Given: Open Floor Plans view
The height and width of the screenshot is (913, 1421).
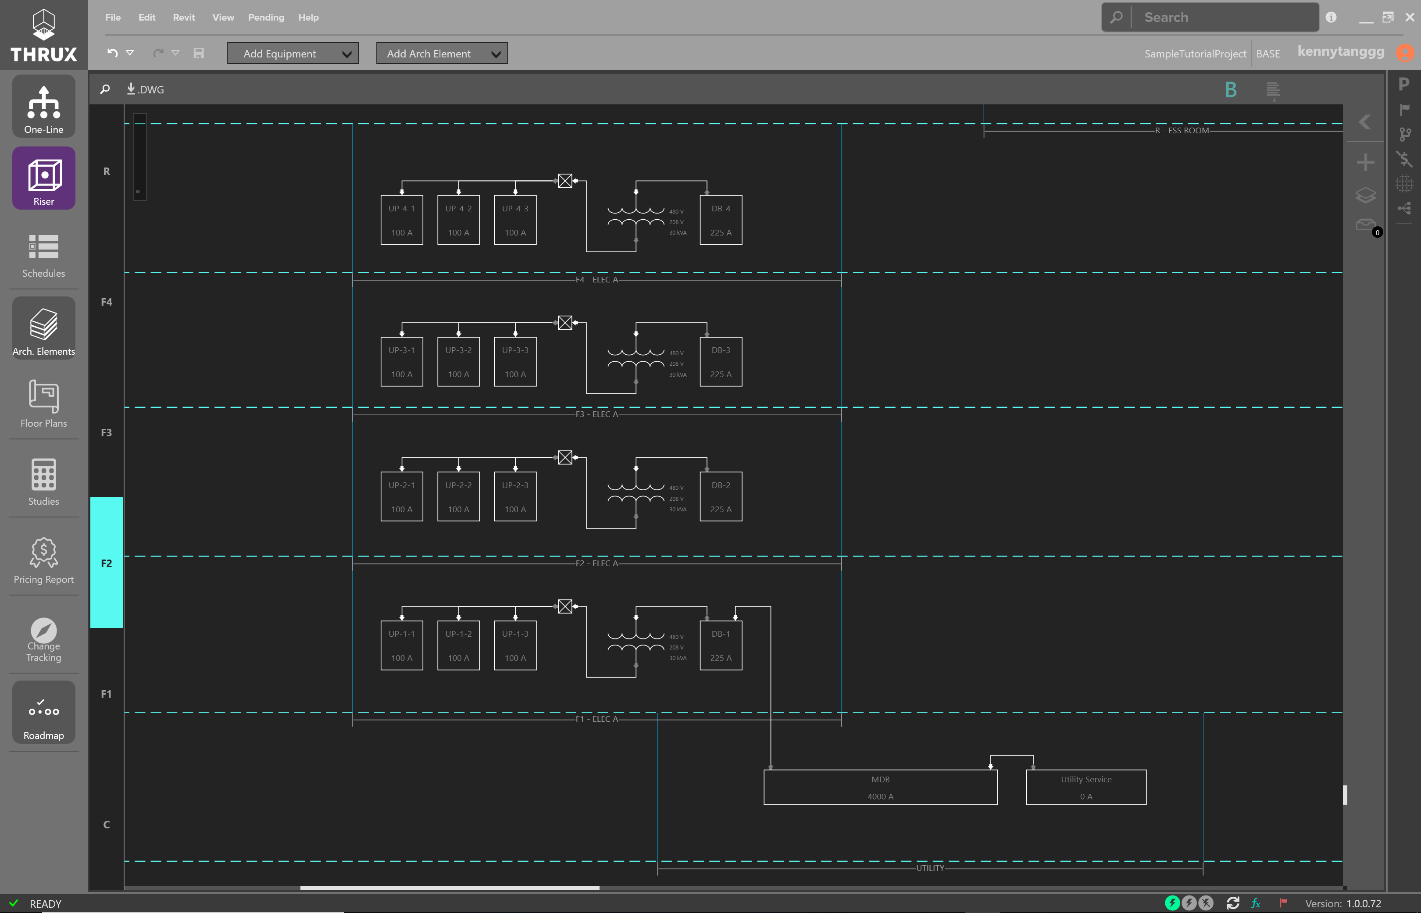Looking at the screenshot, I should [43, 403].
